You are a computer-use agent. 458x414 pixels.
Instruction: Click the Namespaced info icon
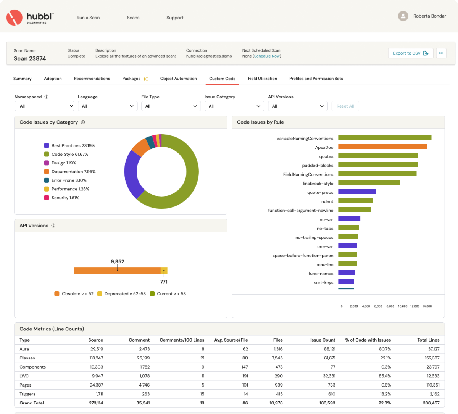[47, 97]
